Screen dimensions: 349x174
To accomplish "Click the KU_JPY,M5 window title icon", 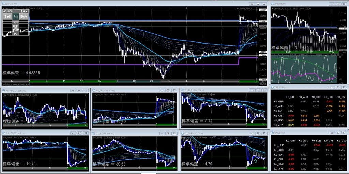I will click(94, 133).
